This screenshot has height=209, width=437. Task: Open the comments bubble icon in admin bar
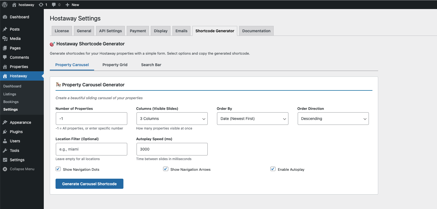click(54, 5)
